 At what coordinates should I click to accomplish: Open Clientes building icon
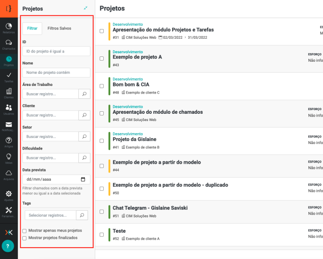pos(9,93)
